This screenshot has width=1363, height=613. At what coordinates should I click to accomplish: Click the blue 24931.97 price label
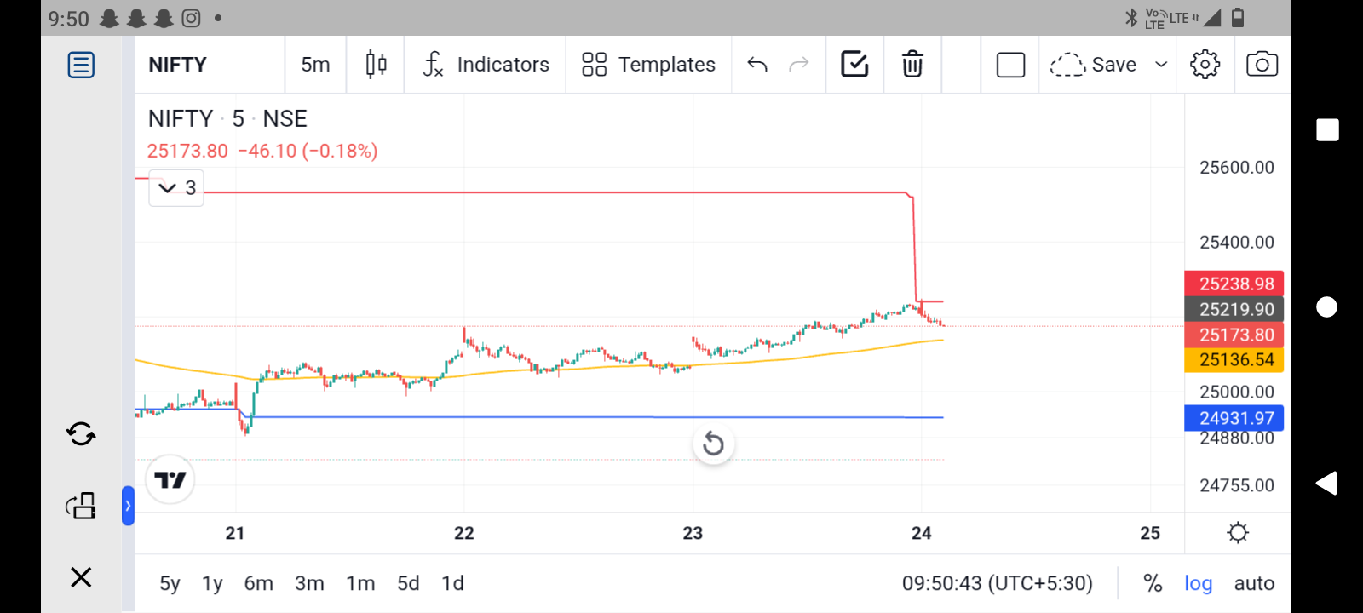(1234, 418)
